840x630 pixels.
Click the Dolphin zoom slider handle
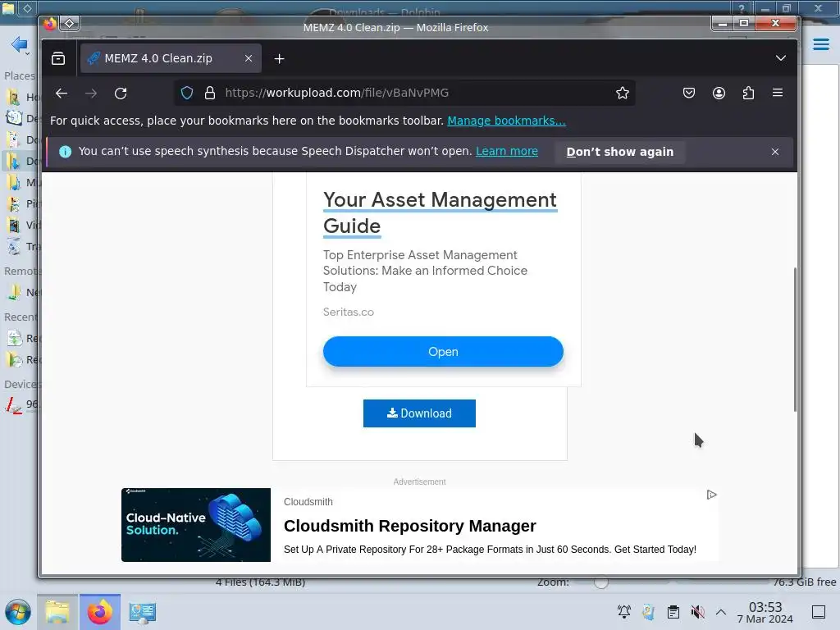point(601,582)
